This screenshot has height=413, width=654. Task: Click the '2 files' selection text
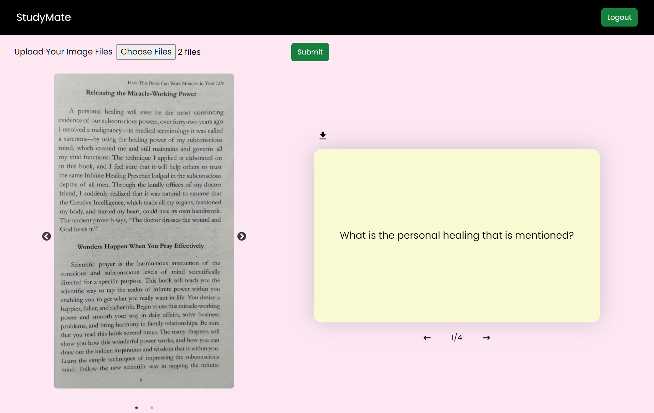click(189, 52)
